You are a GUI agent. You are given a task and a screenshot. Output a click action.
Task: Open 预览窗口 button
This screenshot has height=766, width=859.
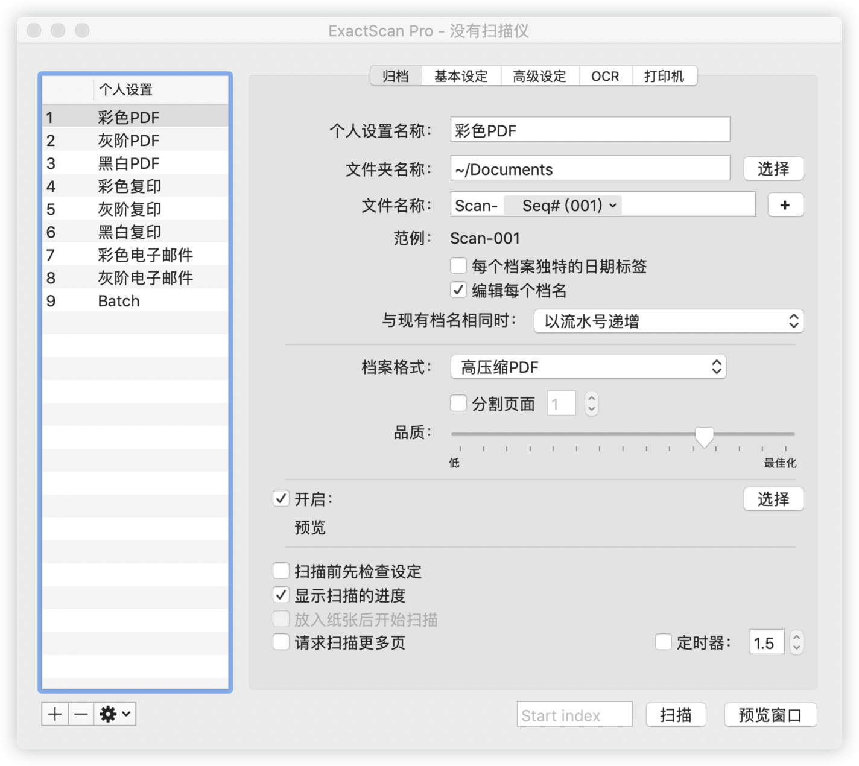pos(770,715)
